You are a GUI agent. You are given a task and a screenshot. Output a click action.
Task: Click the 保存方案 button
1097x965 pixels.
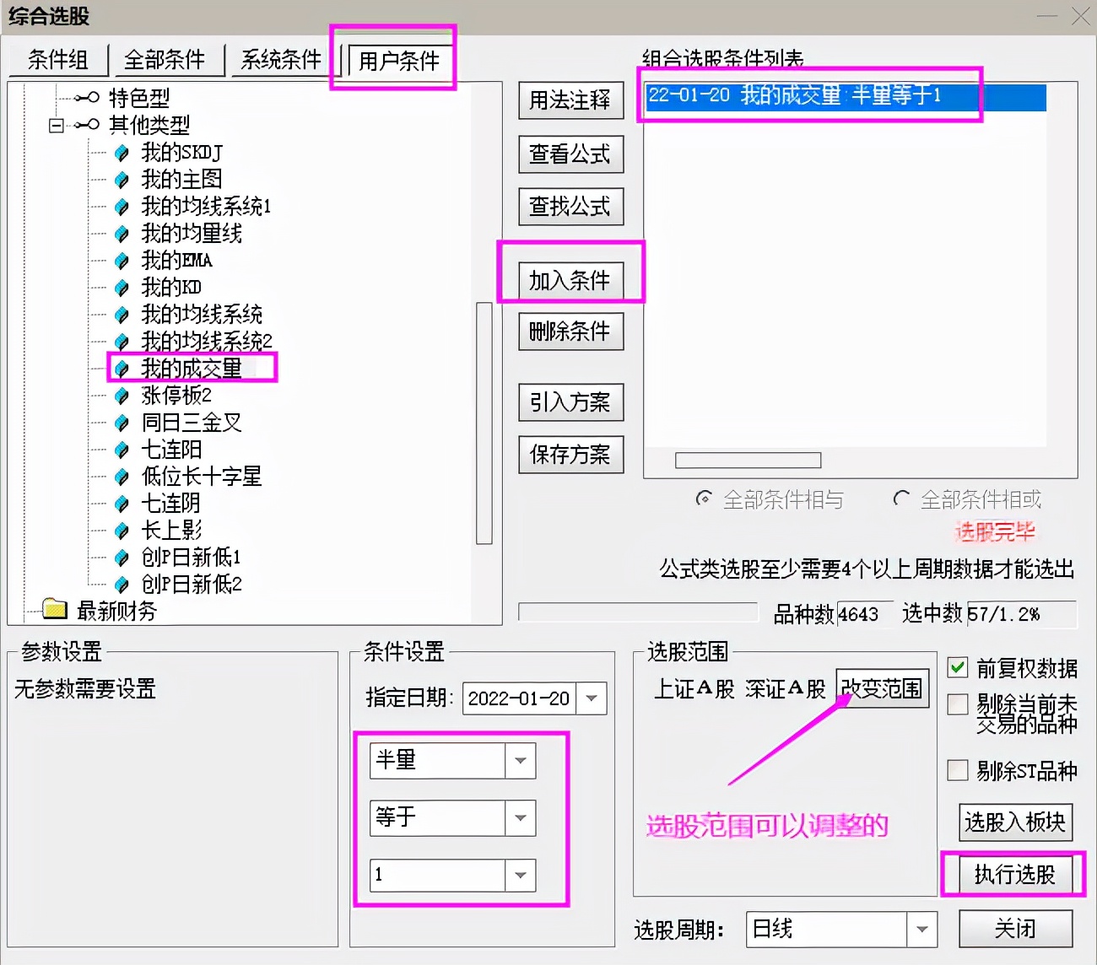[x=570, y=455]
